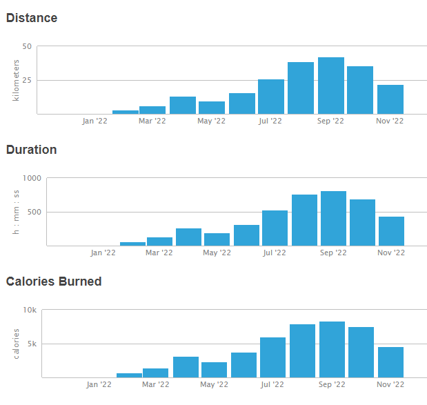427x405 pixels.
Task: Click the November 2022 Duration bar
Action: 392,231
